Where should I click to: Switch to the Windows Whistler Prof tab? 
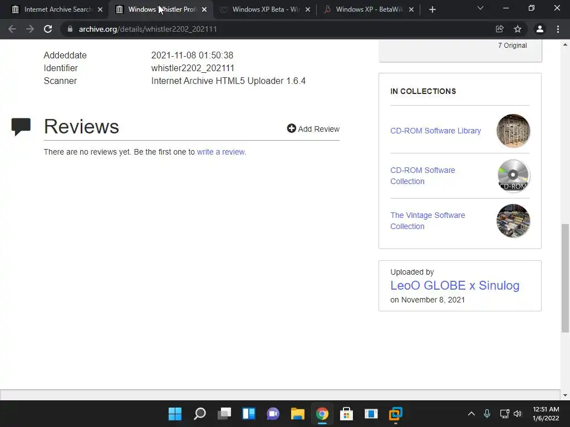[x=160, y=9]
